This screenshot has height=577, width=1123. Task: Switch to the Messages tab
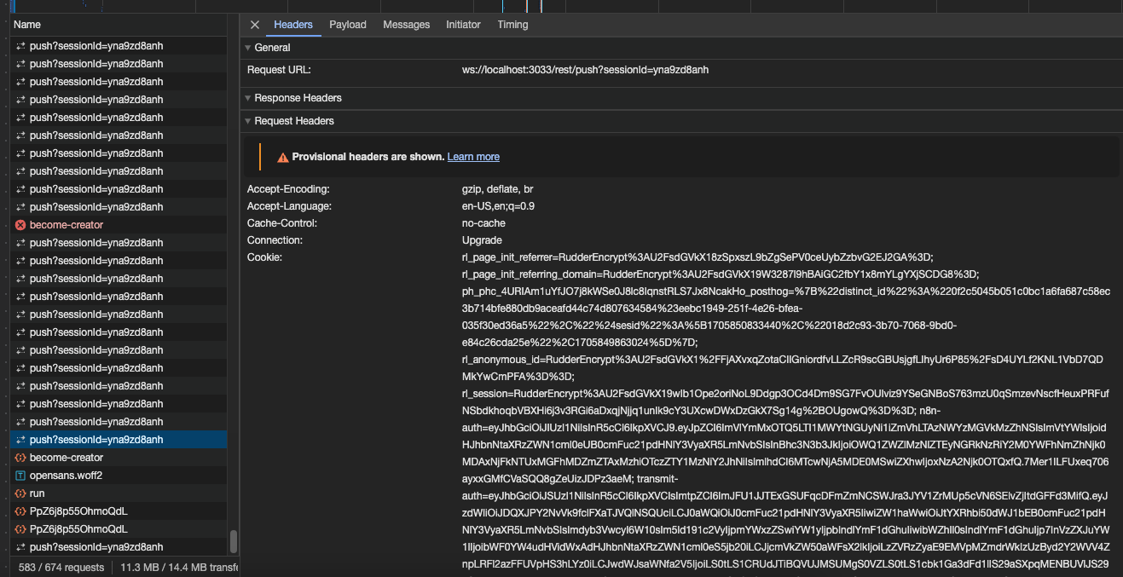pos(406,25)
